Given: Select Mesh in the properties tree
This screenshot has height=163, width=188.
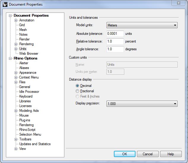Looking at the screenshot, I should pos(23,30).
